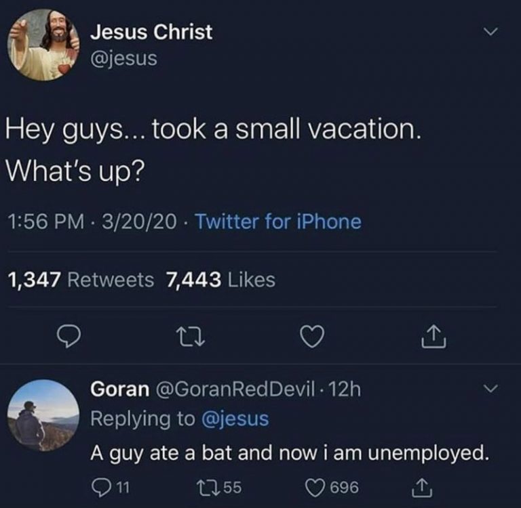Open replies on Goran's tweet with 11 comments
The height and width of the screenshot is (508, 521).
pos(104,486)
